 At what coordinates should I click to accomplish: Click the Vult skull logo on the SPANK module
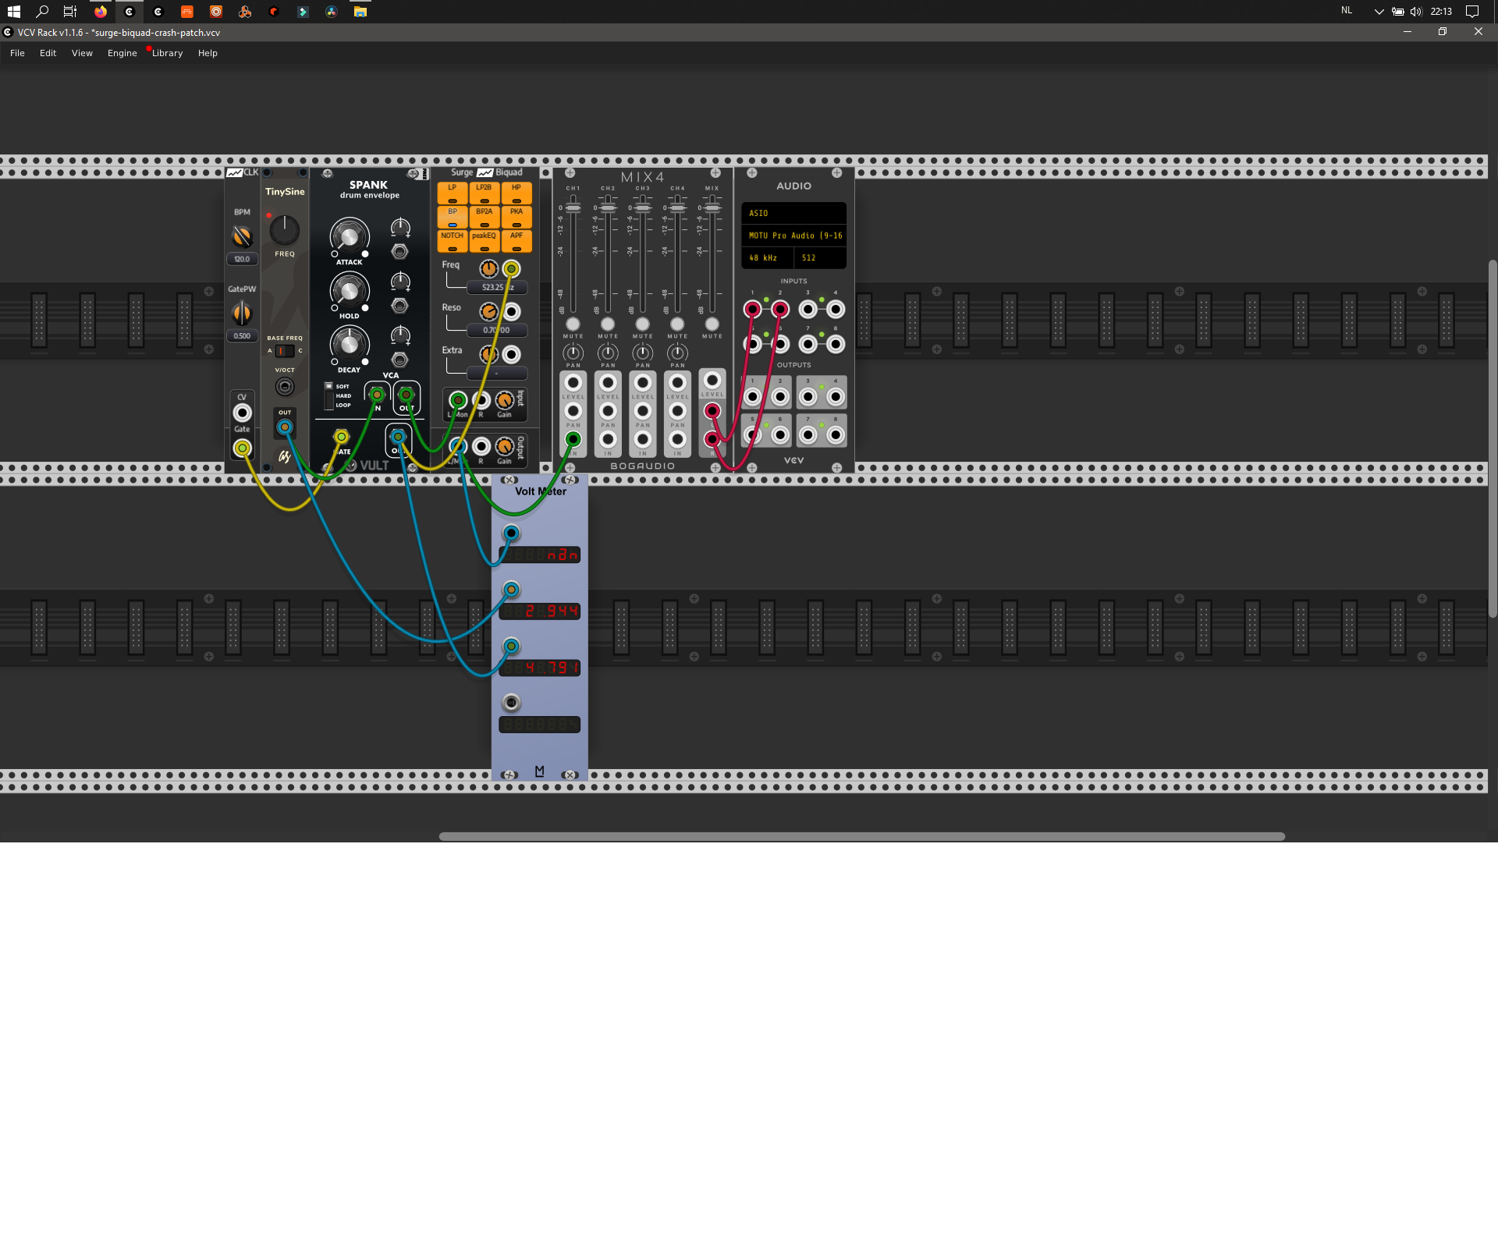point(350,464)
